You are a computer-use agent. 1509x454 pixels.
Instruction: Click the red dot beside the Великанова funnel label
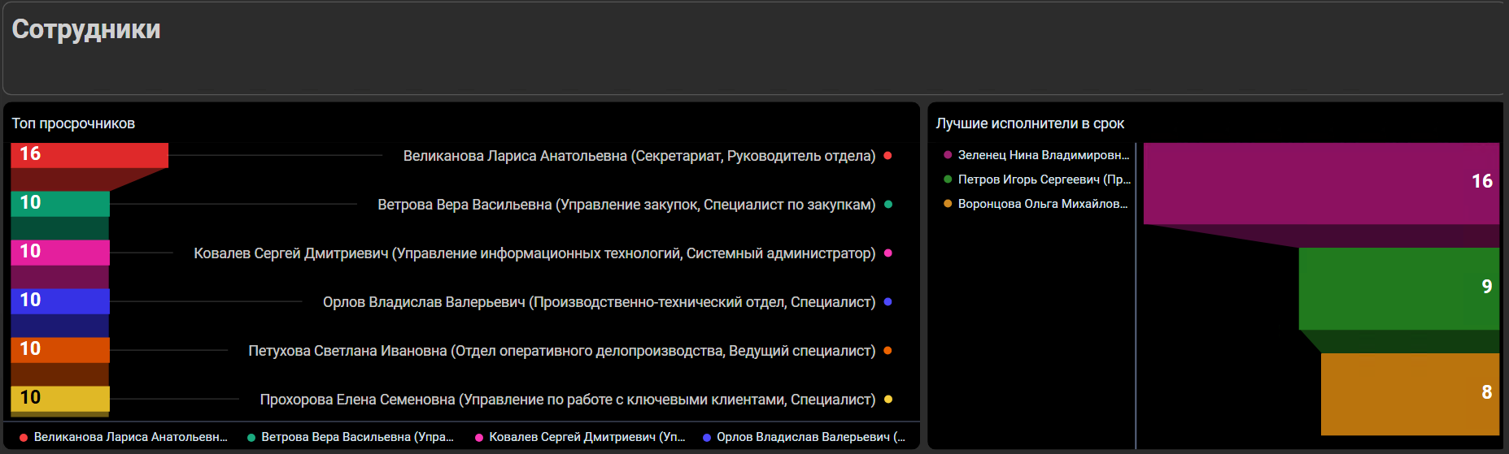point(888,156)
